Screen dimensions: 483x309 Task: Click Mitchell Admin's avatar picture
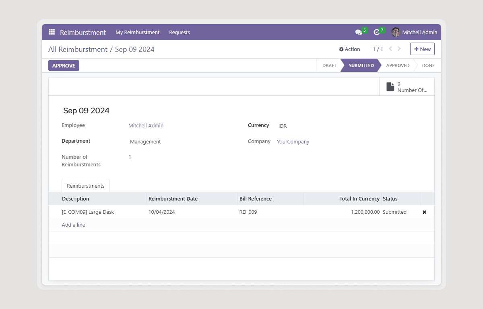tap(396, 33)
